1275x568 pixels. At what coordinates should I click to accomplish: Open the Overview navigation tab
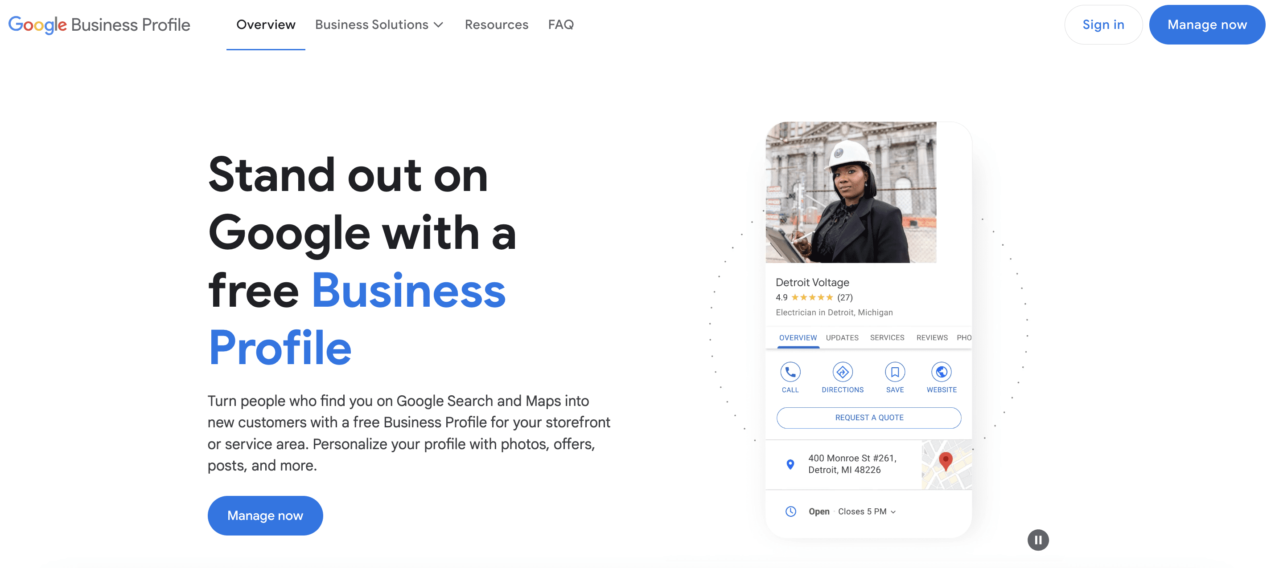coord(266,25)
